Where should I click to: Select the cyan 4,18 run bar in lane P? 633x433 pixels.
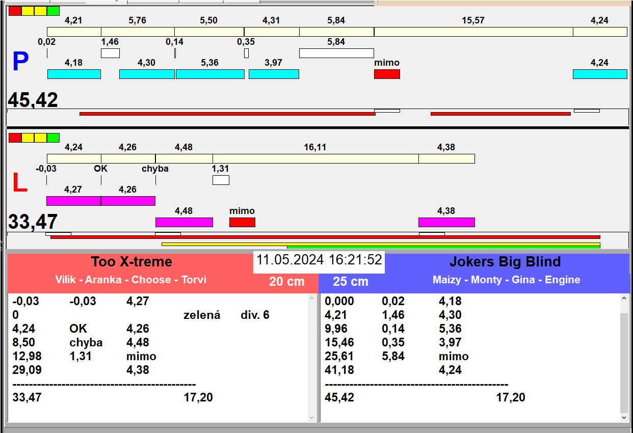(x=74, y=74)
